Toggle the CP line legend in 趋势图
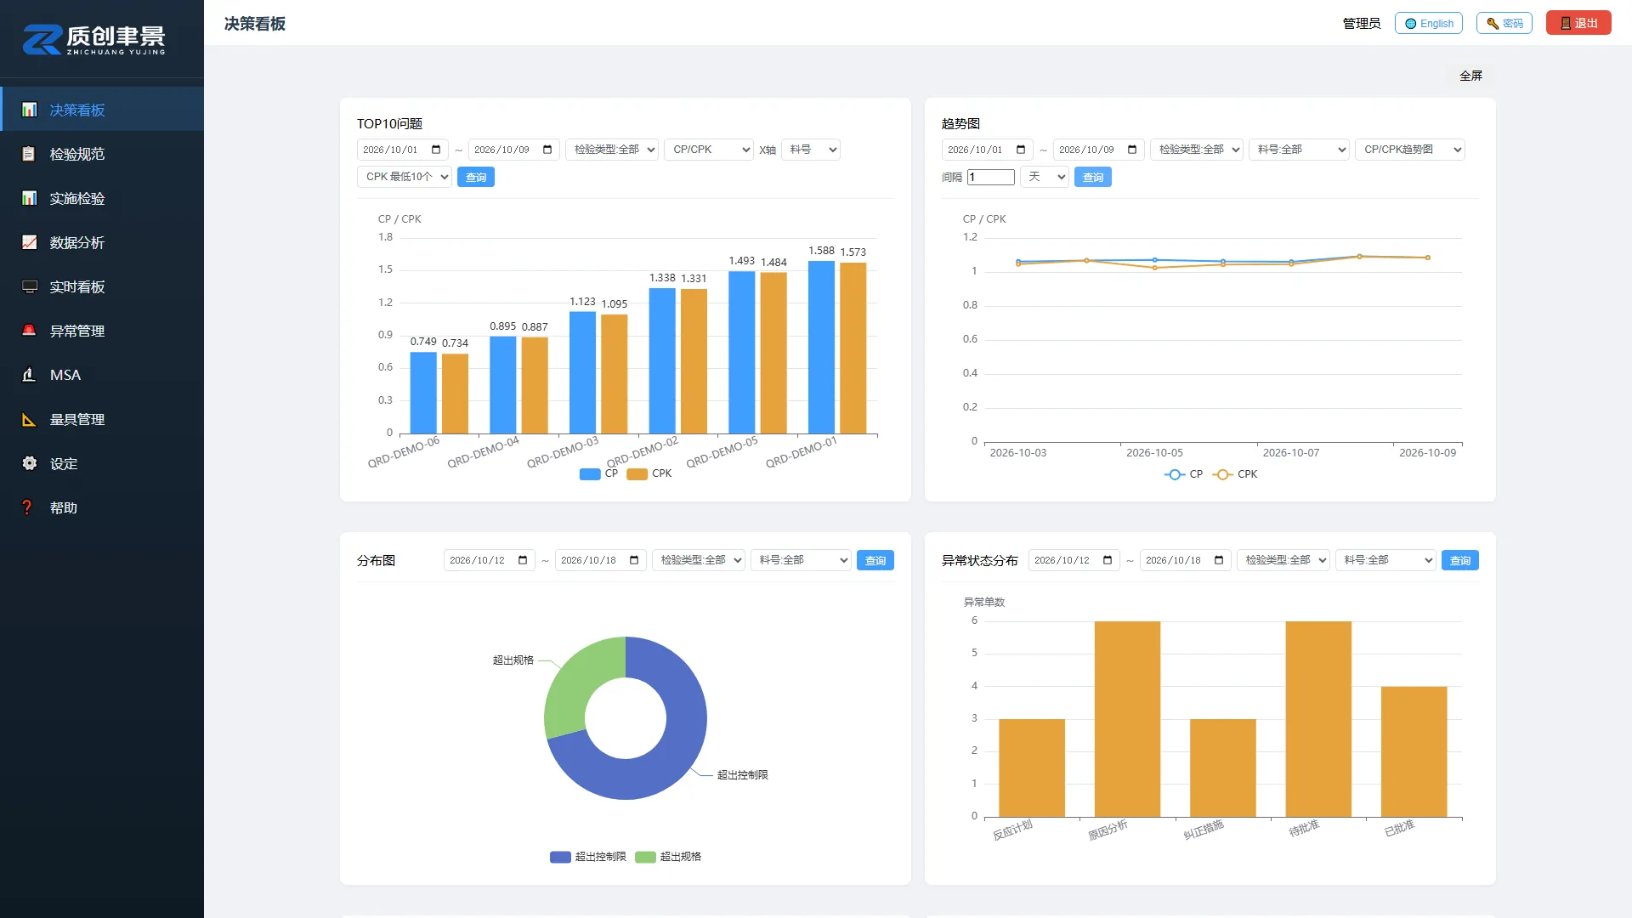 1183,474
